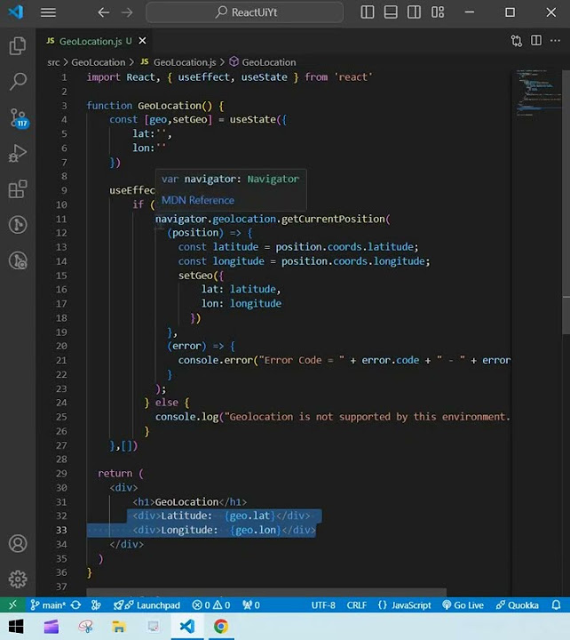This screenshot has width=570, height=640.
Task: Toggle the primary side bar layout icon
Action: click(368, 12)
